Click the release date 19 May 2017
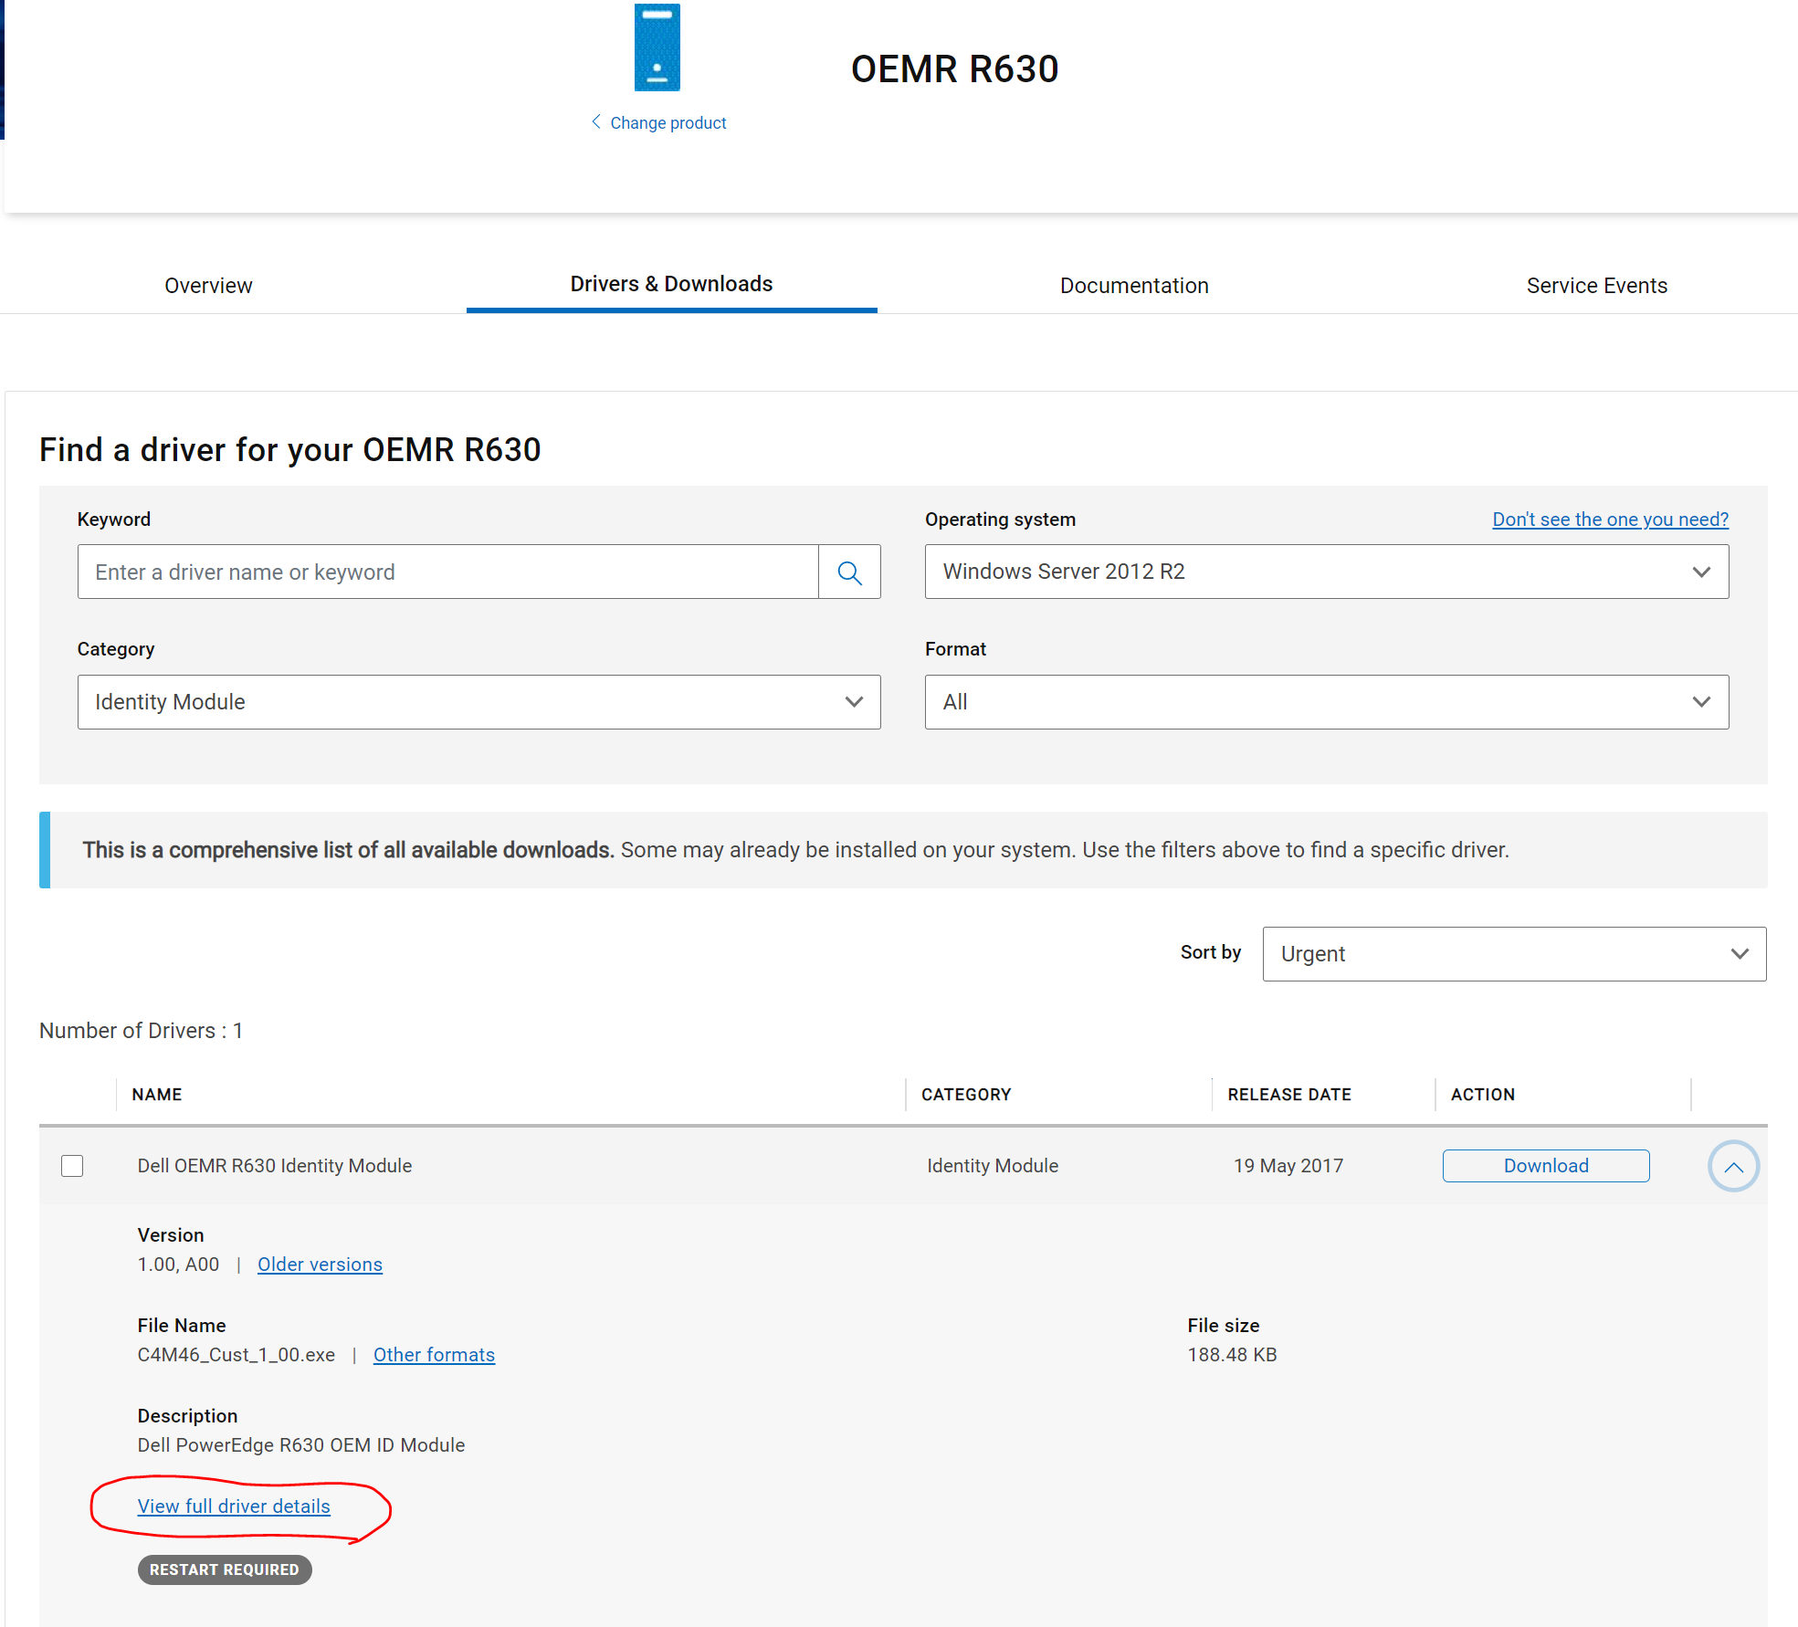The height and width of the screenshot is (1627, 1798). point(1288,1166)
